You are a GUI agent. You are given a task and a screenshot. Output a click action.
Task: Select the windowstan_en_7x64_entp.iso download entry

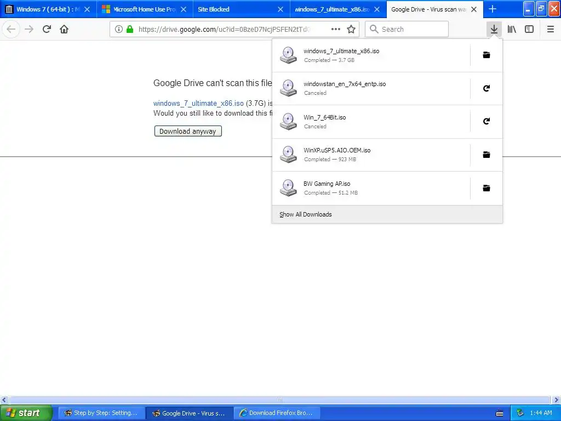click(x=371, y=88)
